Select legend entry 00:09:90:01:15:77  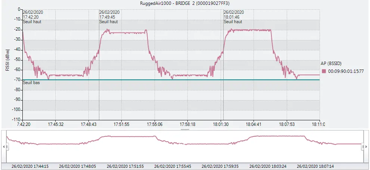coord(346,71)
